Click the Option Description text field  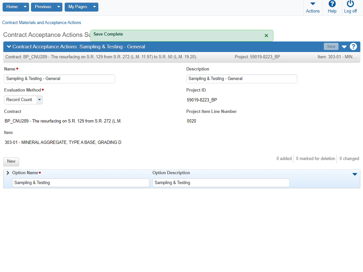[221, 183]
